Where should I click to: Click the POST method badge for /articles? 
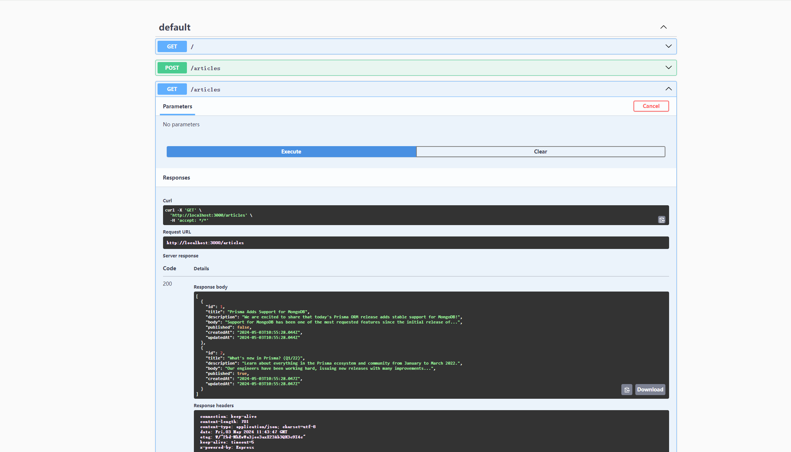point(172,68)
